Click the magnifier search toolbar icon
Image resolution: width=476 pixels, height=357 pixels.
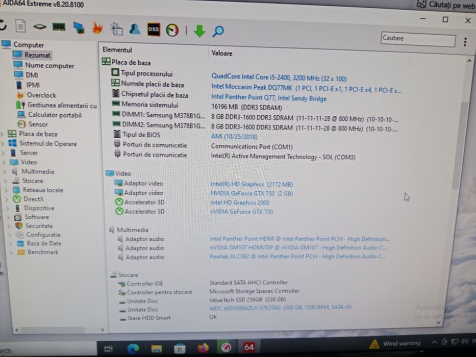coord(218,31)
